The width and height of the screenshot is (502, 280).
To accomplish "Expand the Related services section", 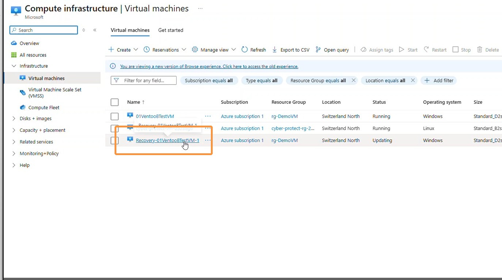I will tap(14, 142).
